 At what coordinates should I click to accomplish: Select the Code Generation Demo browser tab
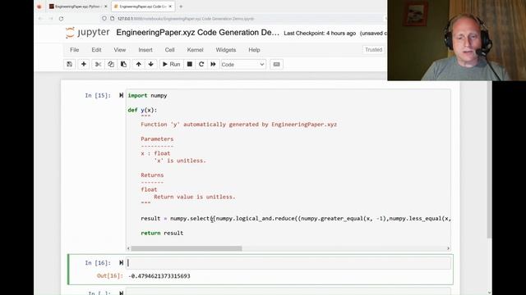(x=142, y=7)
